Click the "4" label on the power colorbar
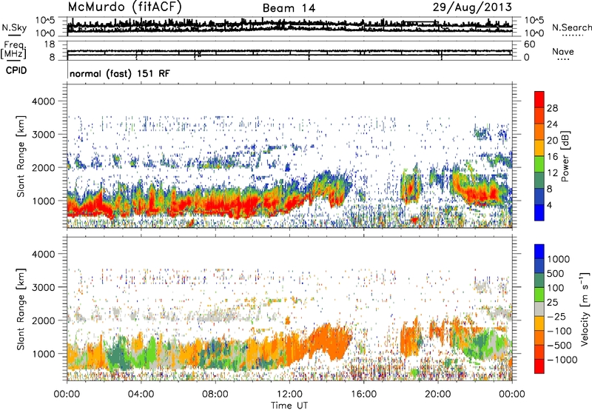Image resolution: width=592 pixels, height=410 pixels. pos(550,205)
